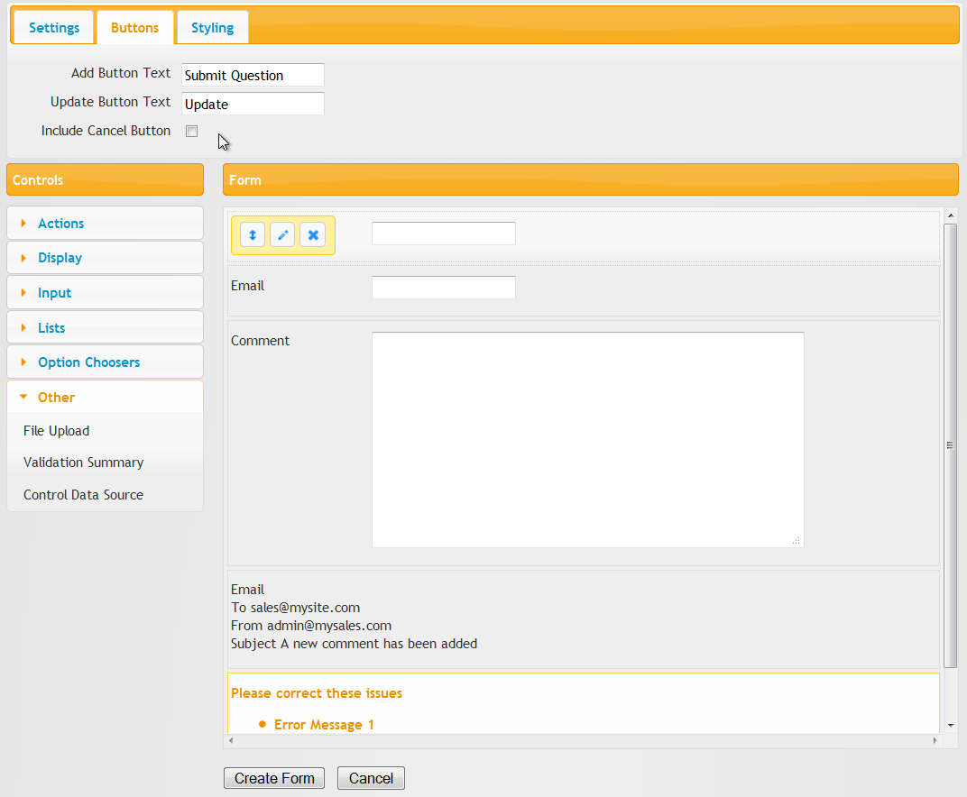Click the scroll-down arrow on form scrollbar

coord(951,726)
